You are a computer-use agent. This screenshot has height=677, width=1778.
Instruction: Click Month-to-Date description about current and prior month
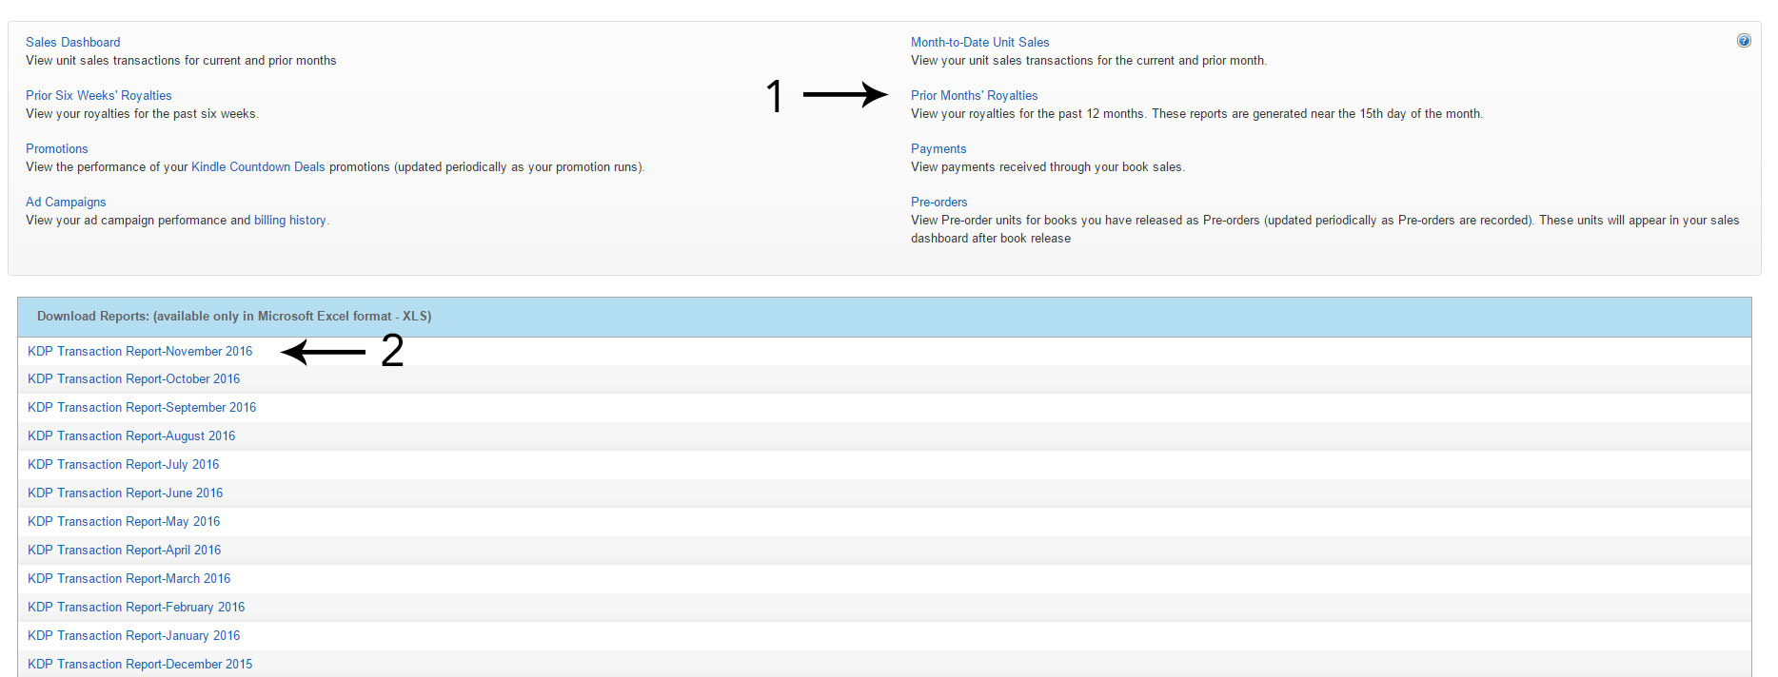pyautogui.click(x=1089, y=60)
